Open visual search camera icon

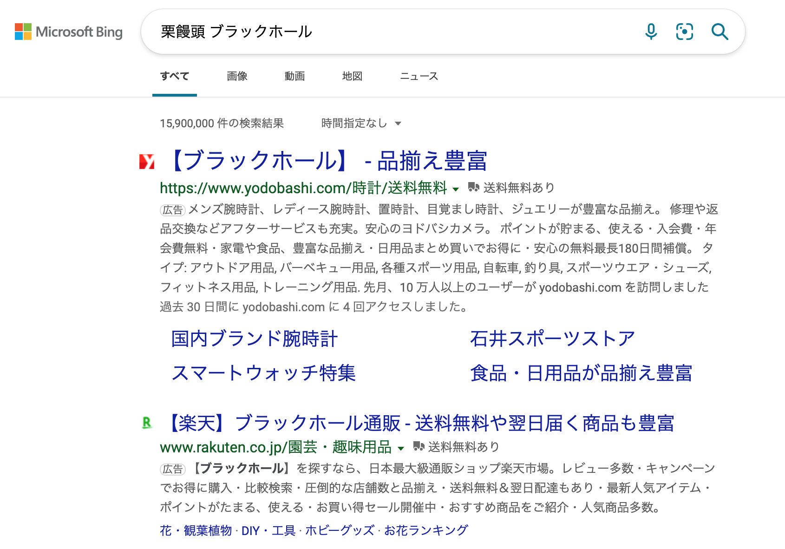(x=684, y=32)
